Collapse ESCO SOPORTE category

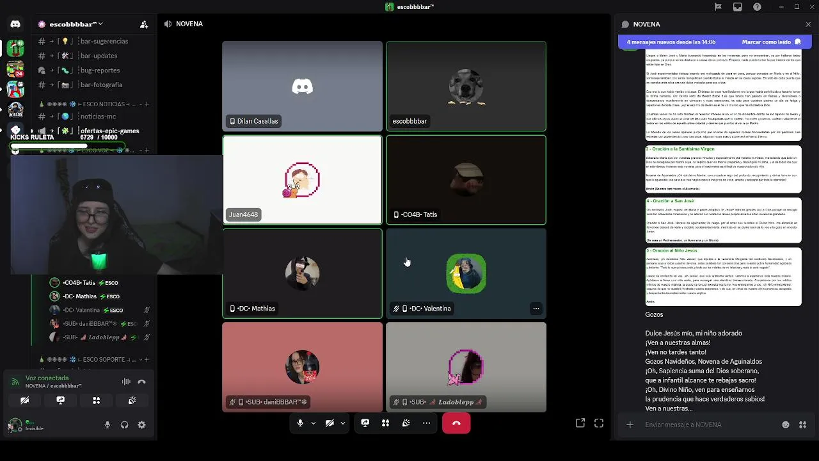[89, 359]
